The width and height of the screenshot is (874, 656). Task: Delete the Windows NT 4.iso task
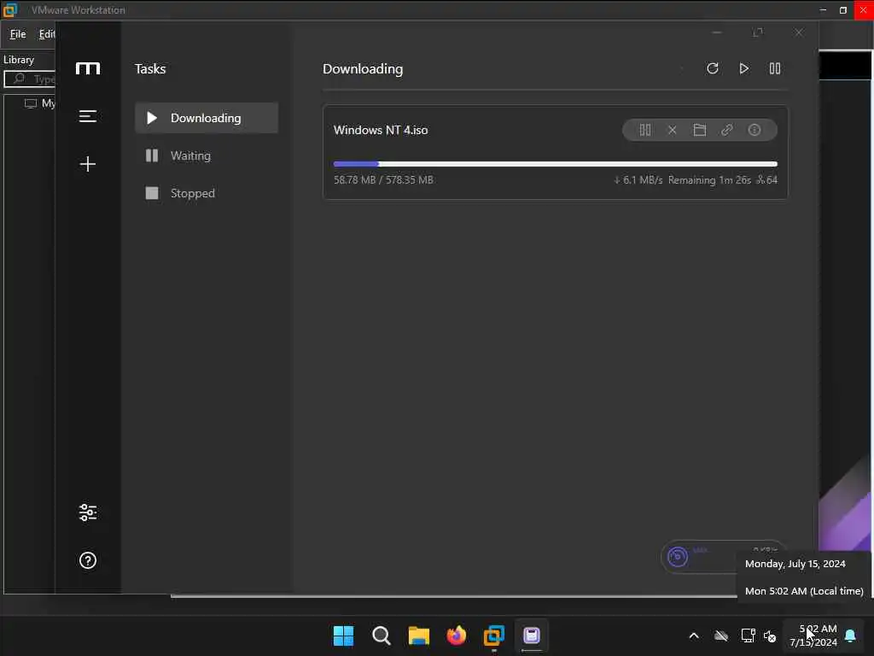click(673, 130)
